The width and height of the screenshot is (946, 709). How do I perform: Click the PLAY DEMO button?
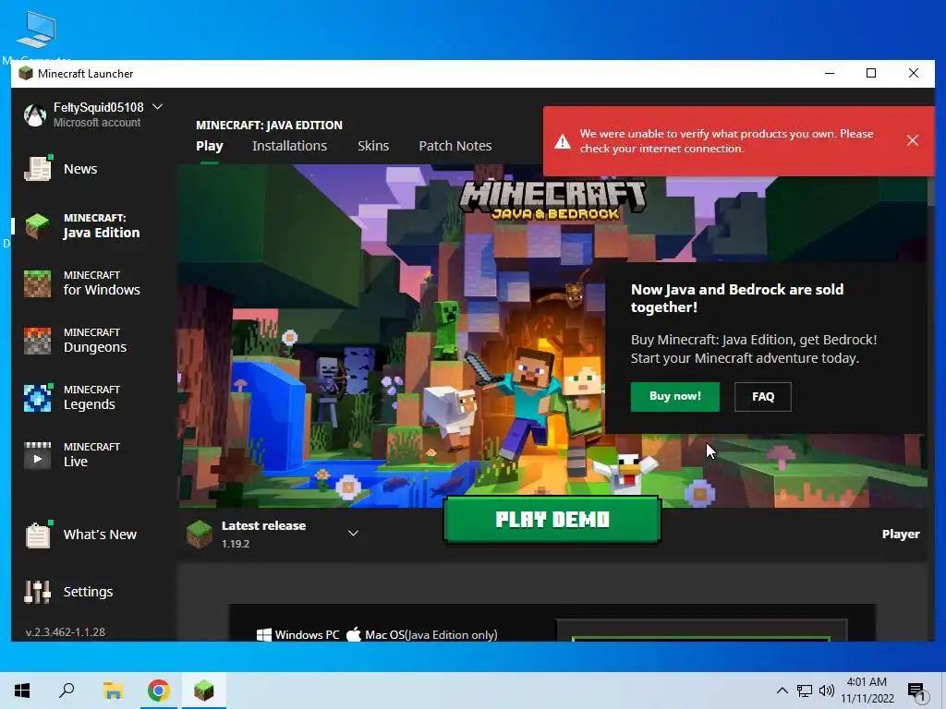point(552,520)
